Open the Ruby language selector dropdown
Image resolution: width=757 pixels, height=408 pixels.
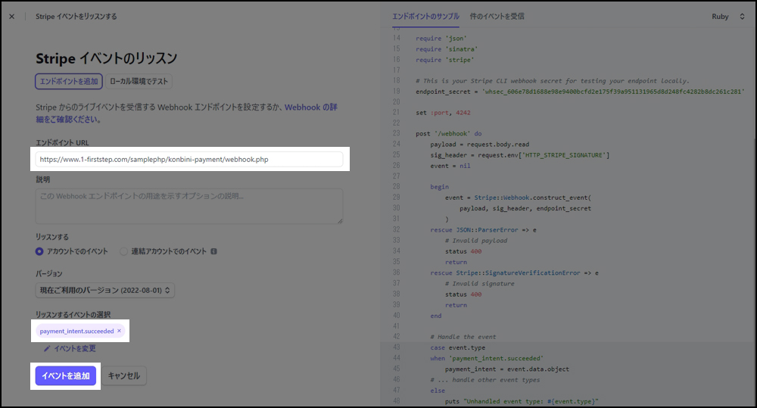click(x=728, y=17)
